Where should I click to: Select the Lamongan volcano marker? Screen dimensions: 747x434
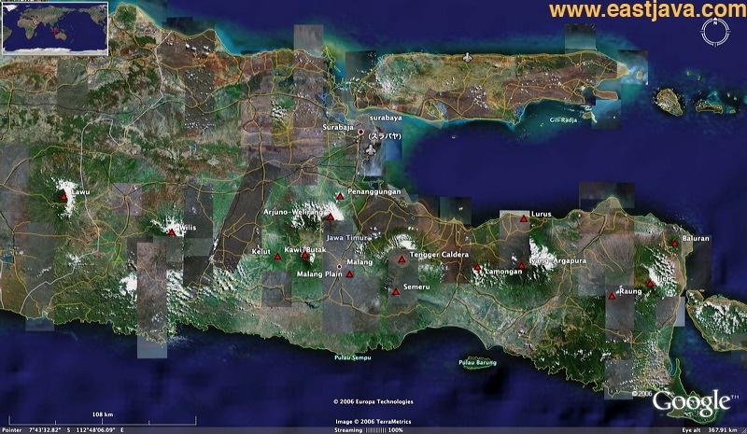click(477, 268)
